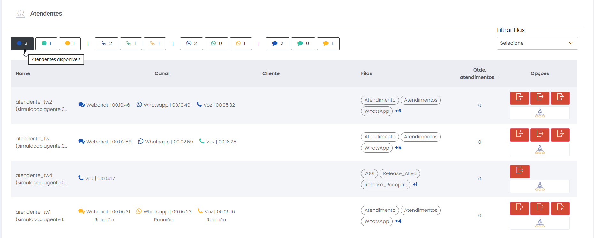Filter by orange webchat bubble counter
594x238 pixels.
point(328,43)
